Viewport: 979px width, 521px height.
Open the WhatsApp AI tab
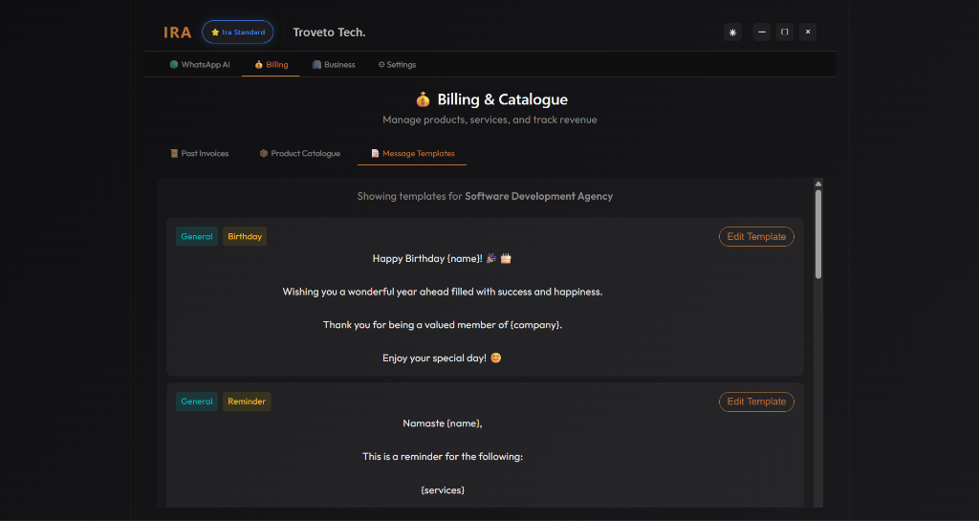tap(200, 65)
